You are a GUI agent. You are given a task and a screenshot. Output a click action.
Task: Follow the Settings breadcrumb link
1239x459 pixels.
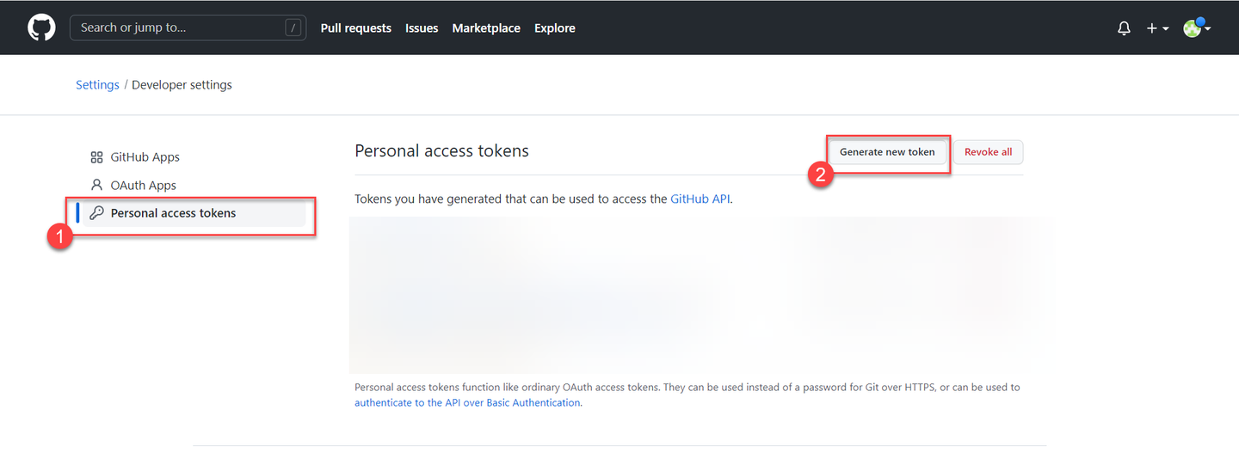click(x=97, y=85)
